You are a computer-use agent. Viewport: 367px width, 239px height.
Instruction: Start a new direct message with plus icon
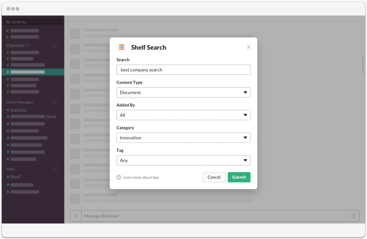[55, 102]
